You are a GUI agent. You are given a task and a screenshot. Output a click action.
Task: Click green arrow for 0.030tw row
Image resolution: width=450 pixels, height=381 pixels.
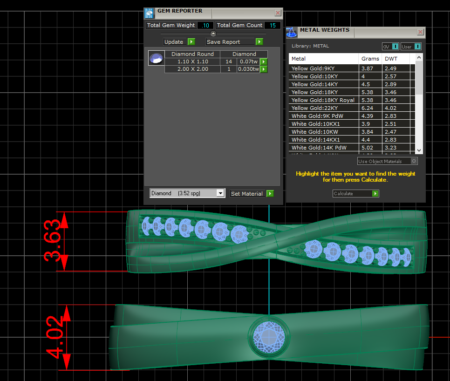click(264, 69)
